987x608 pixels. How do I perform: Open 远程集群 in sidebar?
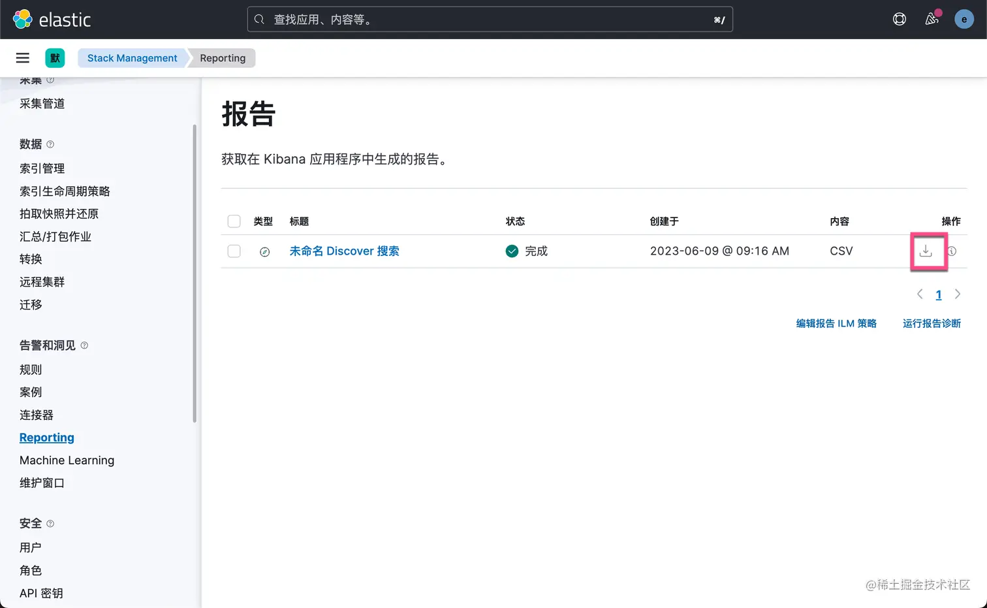pyautogui.click(x=42, y=282)
